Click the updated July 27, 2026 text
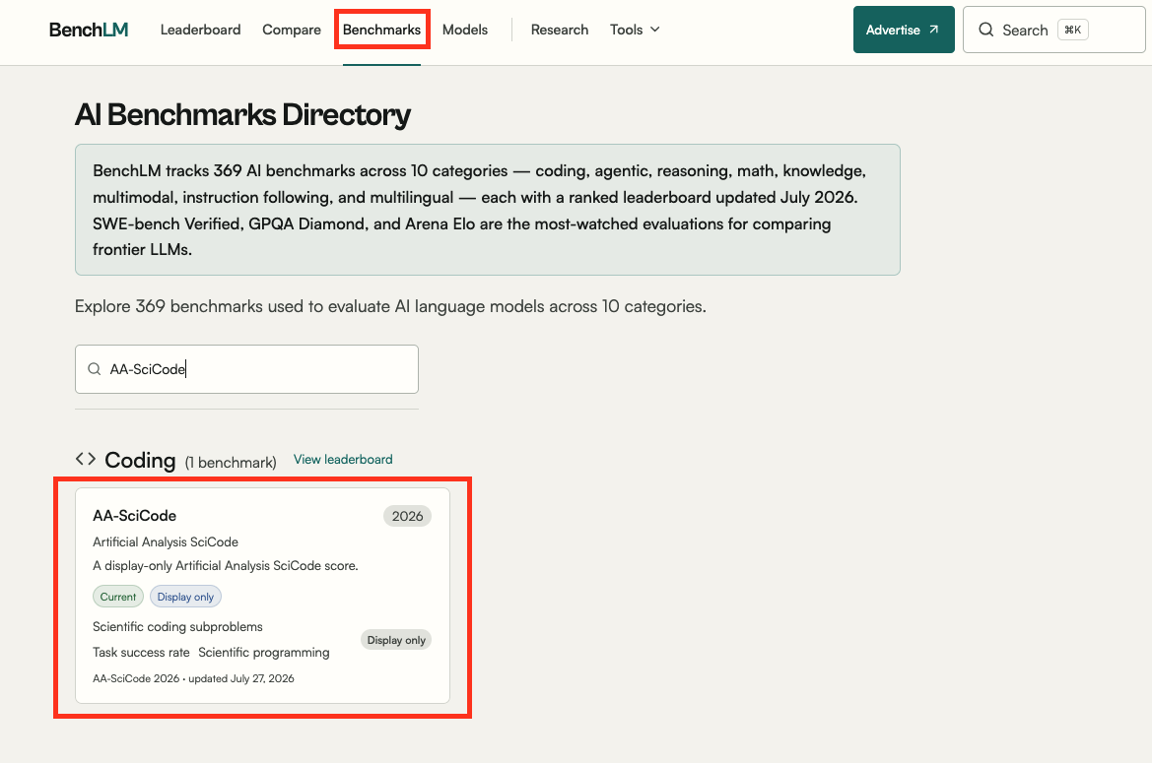The height and width of the screenshot is (763, 1152). [x=241, y=678]
